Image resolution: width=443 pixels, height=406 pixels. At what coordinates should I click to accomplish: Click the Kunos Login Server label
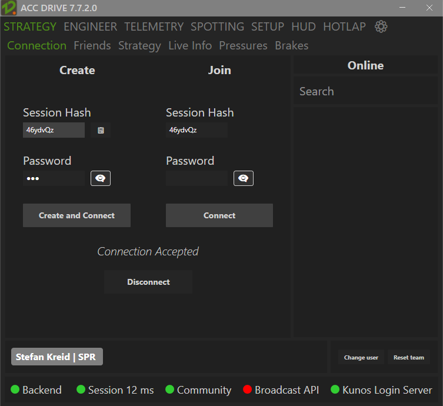pyautogui.click(x=387, y=390)
